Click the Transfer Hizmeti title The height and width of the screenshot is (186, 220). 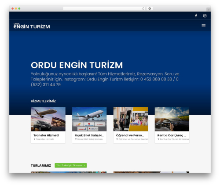click(x=46, y=135)
